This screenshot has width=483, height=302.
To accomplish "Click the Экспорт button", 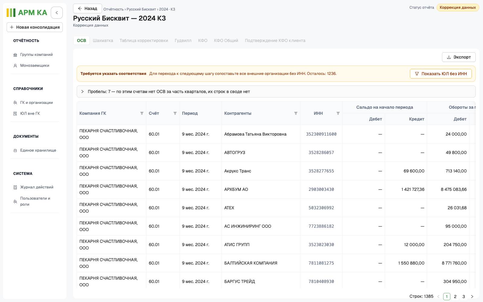I will (459, 57).
